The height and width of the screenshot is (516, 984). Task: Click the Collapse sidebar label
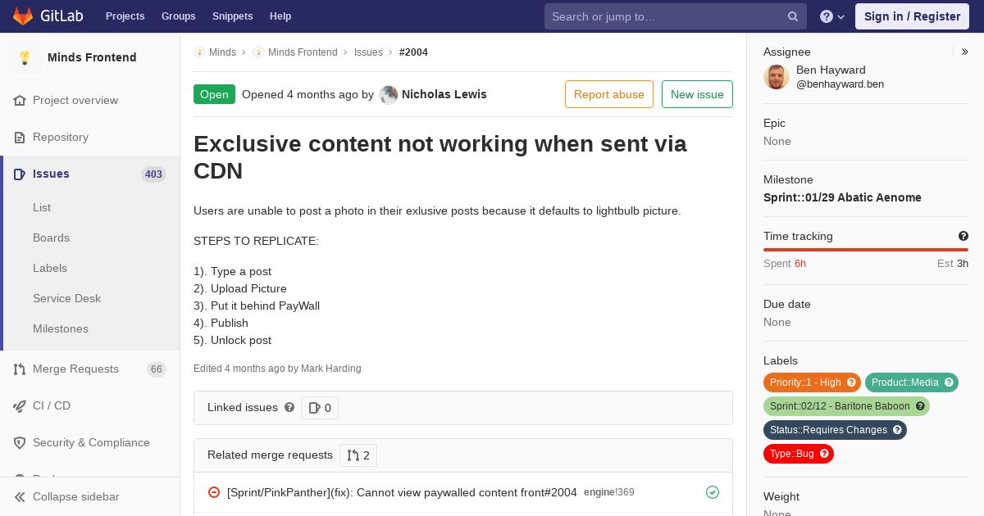click(x=76, y=496)
